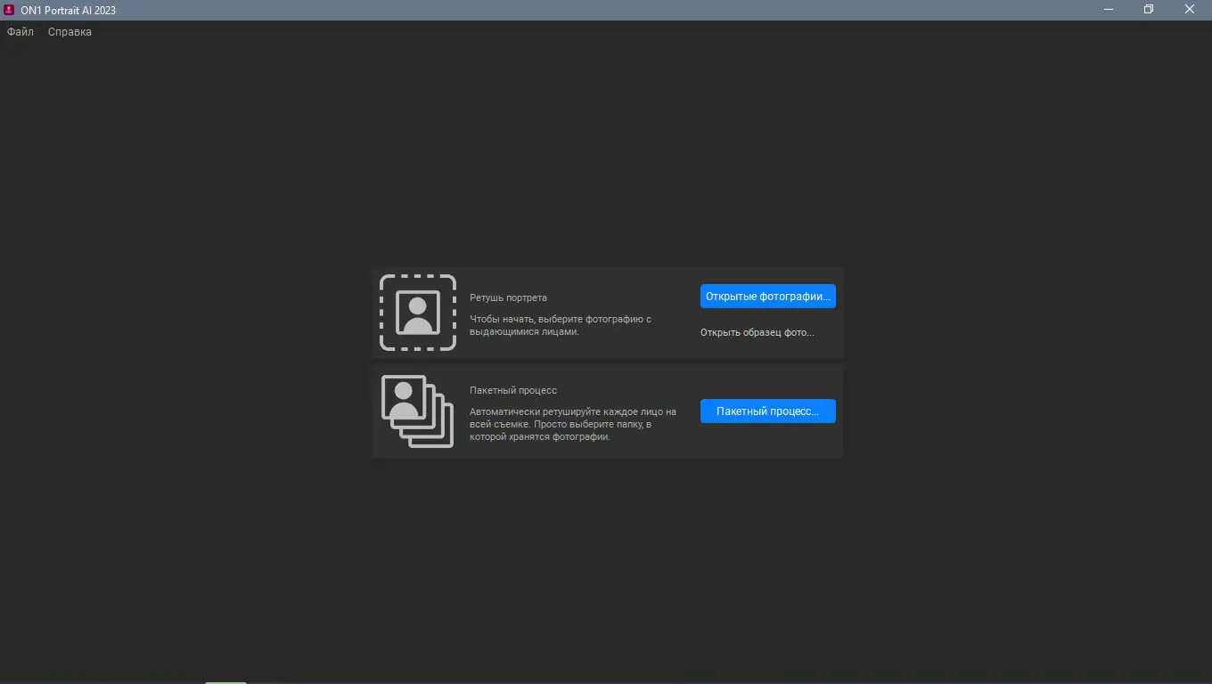This screenshot has width=1212, height=684.
Task: Open the Справка menu
Action: (69, 31)
